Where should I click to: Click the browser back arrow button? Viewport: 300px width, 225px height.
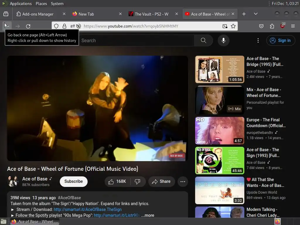7,26
